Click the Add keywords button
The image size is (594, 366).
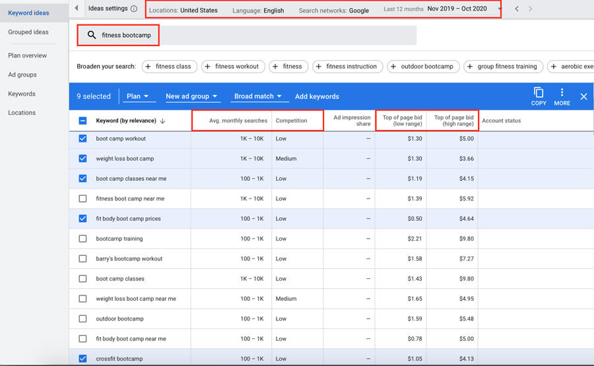pyautogui.click(x=317, y=96)
